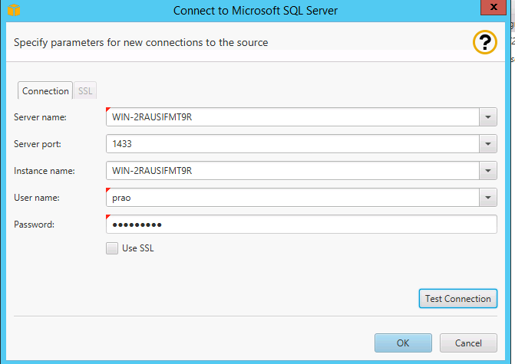This screenshot has height=364, width=515.
Task: Switch to the Connection tab
Action: [x=45, y=91]
